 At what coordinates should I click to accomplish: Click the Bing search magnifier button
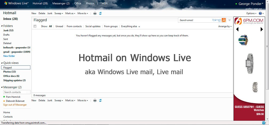tap(224, 20)
